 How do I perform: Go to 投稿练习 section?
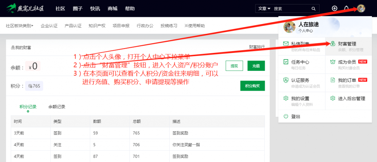(169, 26)
